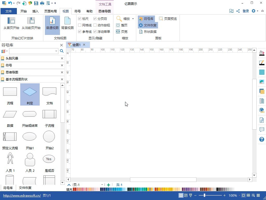
Task: Uncheck the 标尺 checkbox
Action: [x=80, y=19]
